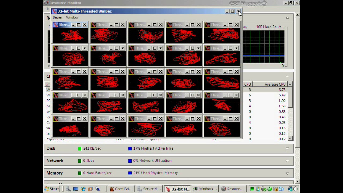Click the CPU list scroll-up arrow
The width and height of the screenshot is (343, 193).
pyautogui.click(x=290, y=84)
